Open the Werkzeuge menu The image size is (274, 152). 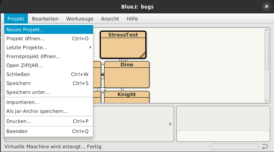click(80, 18)
